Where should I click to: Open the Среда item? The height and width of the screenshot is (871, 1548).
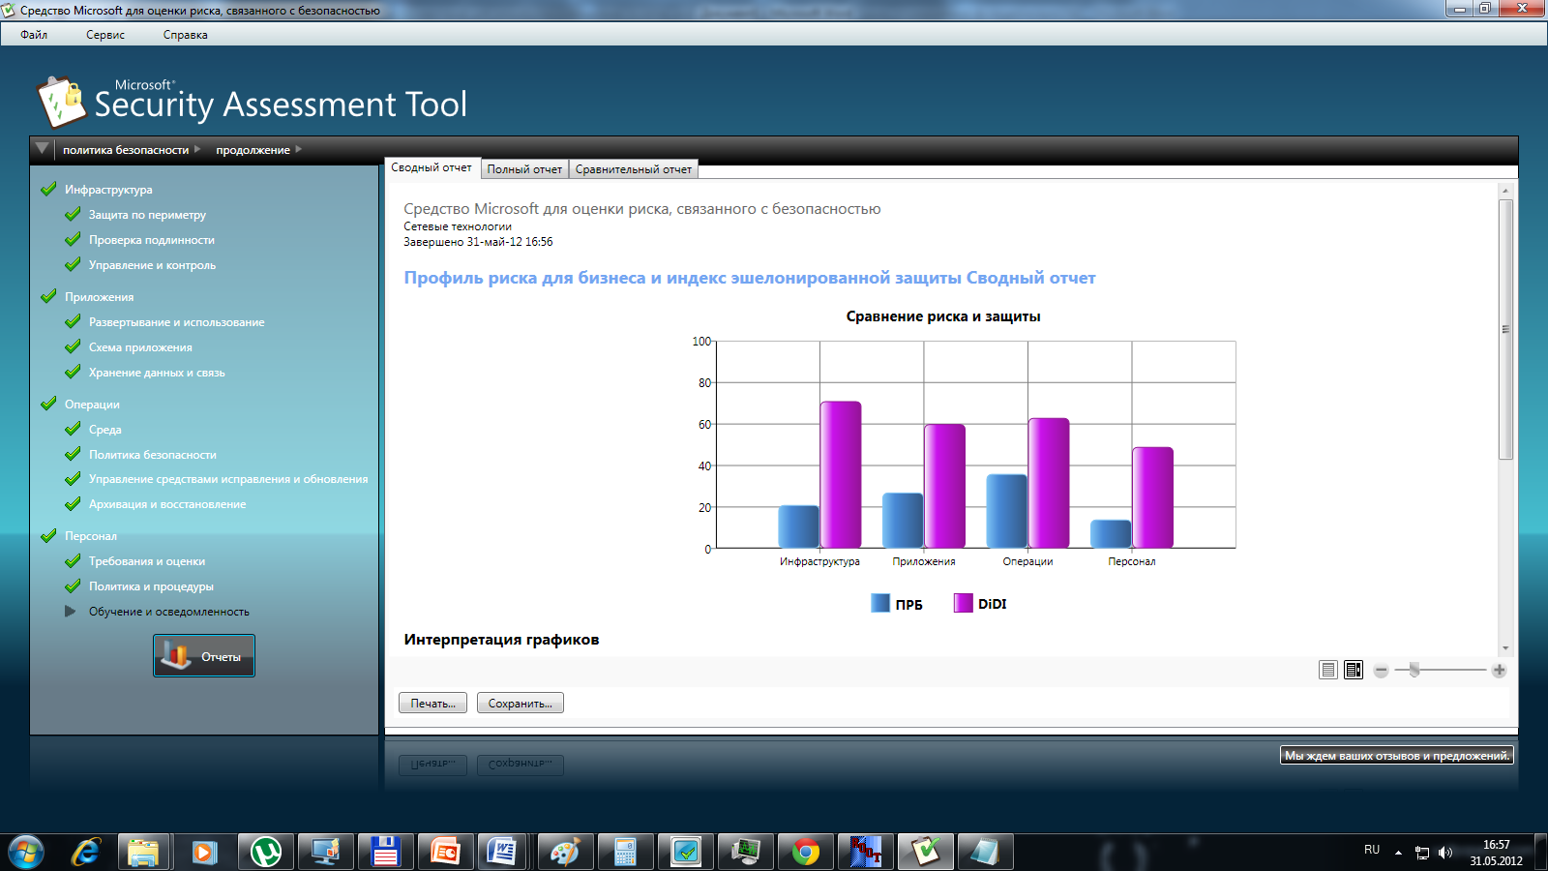coord(105,430)
